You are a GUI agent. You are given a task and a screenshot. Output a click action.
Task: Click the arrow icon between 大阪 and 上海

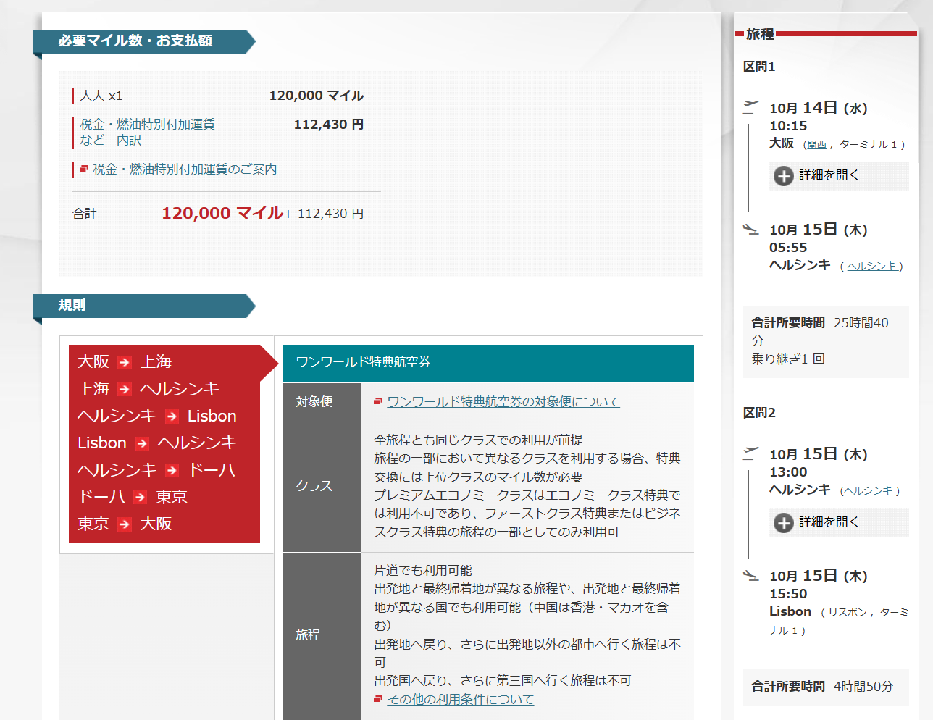point(125,362)
